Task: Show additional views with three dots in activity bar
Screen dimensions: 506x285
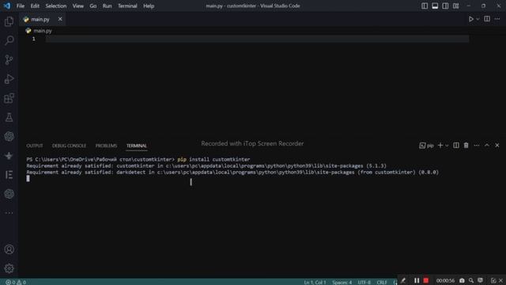Action: [x=9, y=213]
